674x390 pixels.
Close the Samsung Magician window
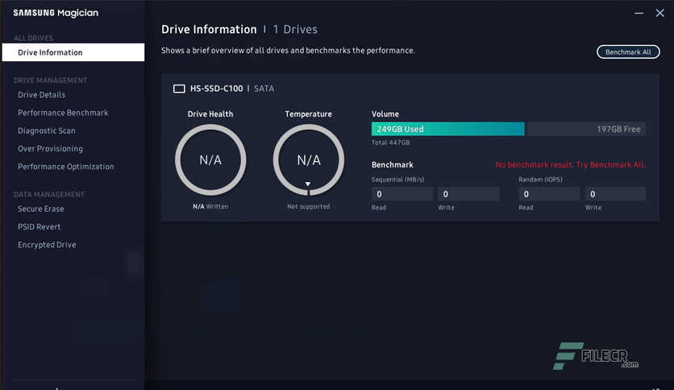coord(659,14)
